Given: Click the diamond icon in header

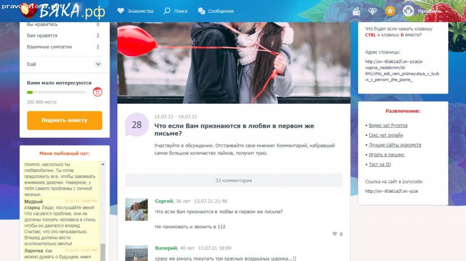Looking at the screenshot, I should (x=373, y=11).
